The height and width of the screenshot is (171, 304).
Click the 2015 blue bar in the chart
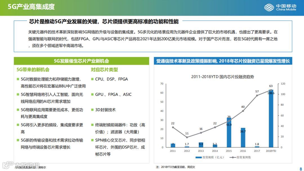click(x=229, y=132)
